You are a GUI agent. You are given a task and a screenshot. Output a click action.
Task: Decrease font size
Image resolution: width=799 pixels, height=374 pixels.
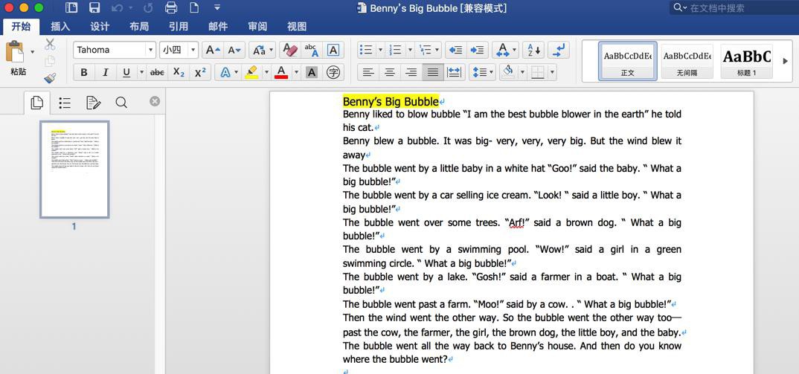[234, 50]
